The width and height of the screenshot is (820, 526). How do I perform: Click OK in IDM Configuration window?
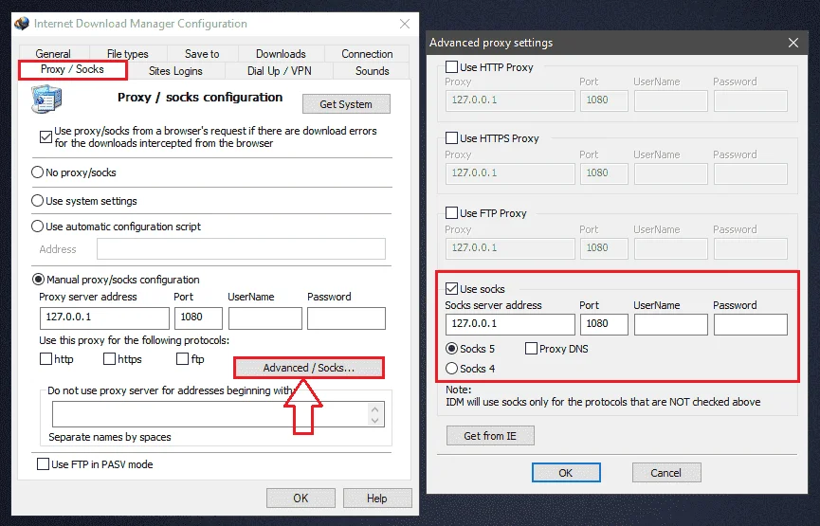pyautogui.click(x=301, y=499)
